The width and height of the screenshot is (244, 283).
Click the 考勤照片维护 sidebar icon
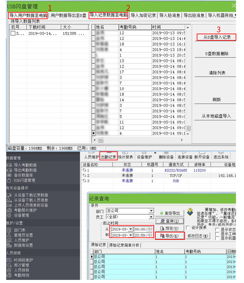click(x=9, y=210)
